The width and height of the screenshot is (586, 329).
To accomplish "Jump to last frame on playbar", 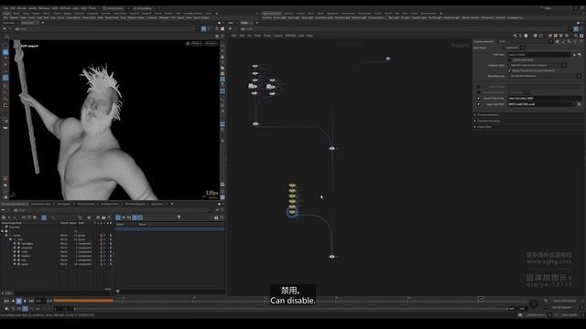I will [x=31, y=301].
